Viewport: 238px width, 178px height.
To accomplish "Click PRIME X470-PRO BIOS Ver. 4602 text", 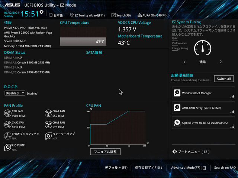I will pos(26,28).
